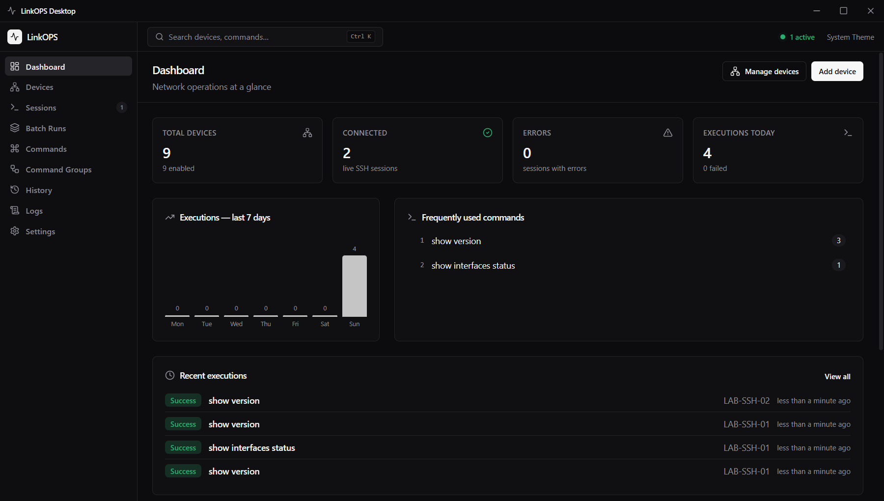Viewport: 884px width, 501px height.
Task: Open the Commands page
Action: (x=68, y=148)
